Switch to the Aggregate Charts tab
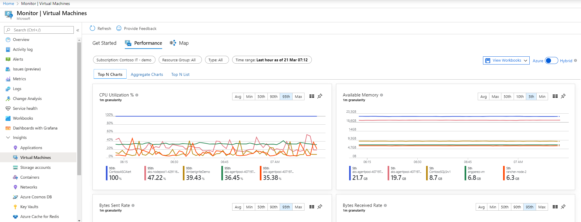Image resolution: width=581 pixels, height=222 pixels. (147, 74)
